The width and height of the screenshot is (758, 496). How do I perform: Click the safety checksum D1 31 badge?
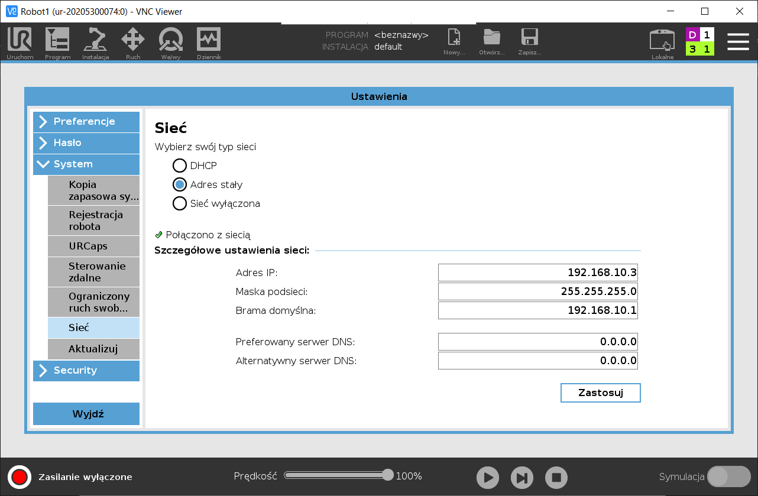tap(700, 41)
